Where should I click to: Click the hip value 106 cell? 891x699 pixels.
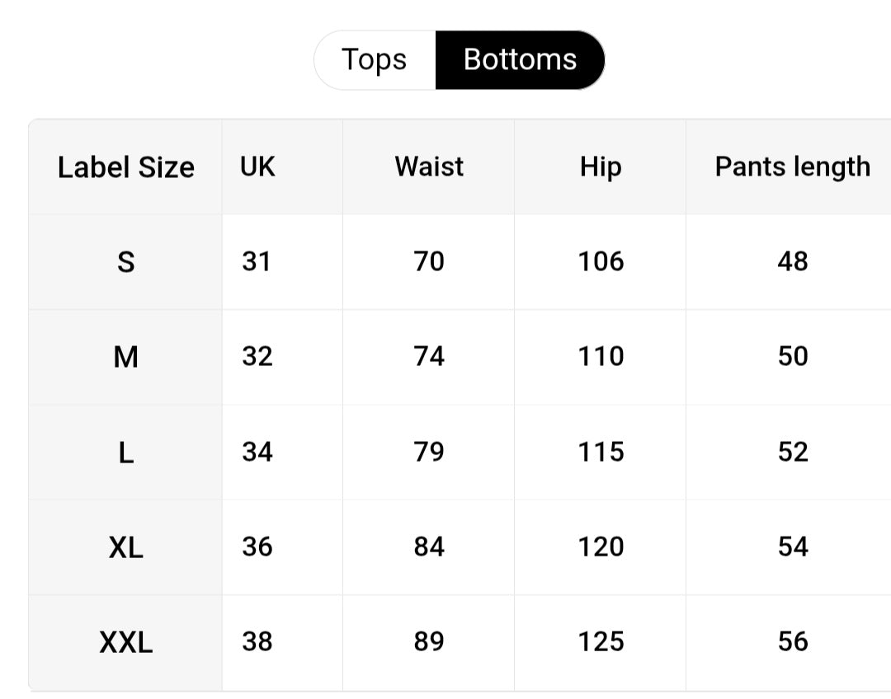(x=601, y=262)
